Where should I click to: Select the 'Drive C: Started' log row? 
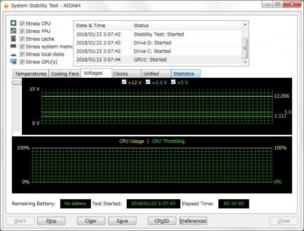tap(158, 51)
